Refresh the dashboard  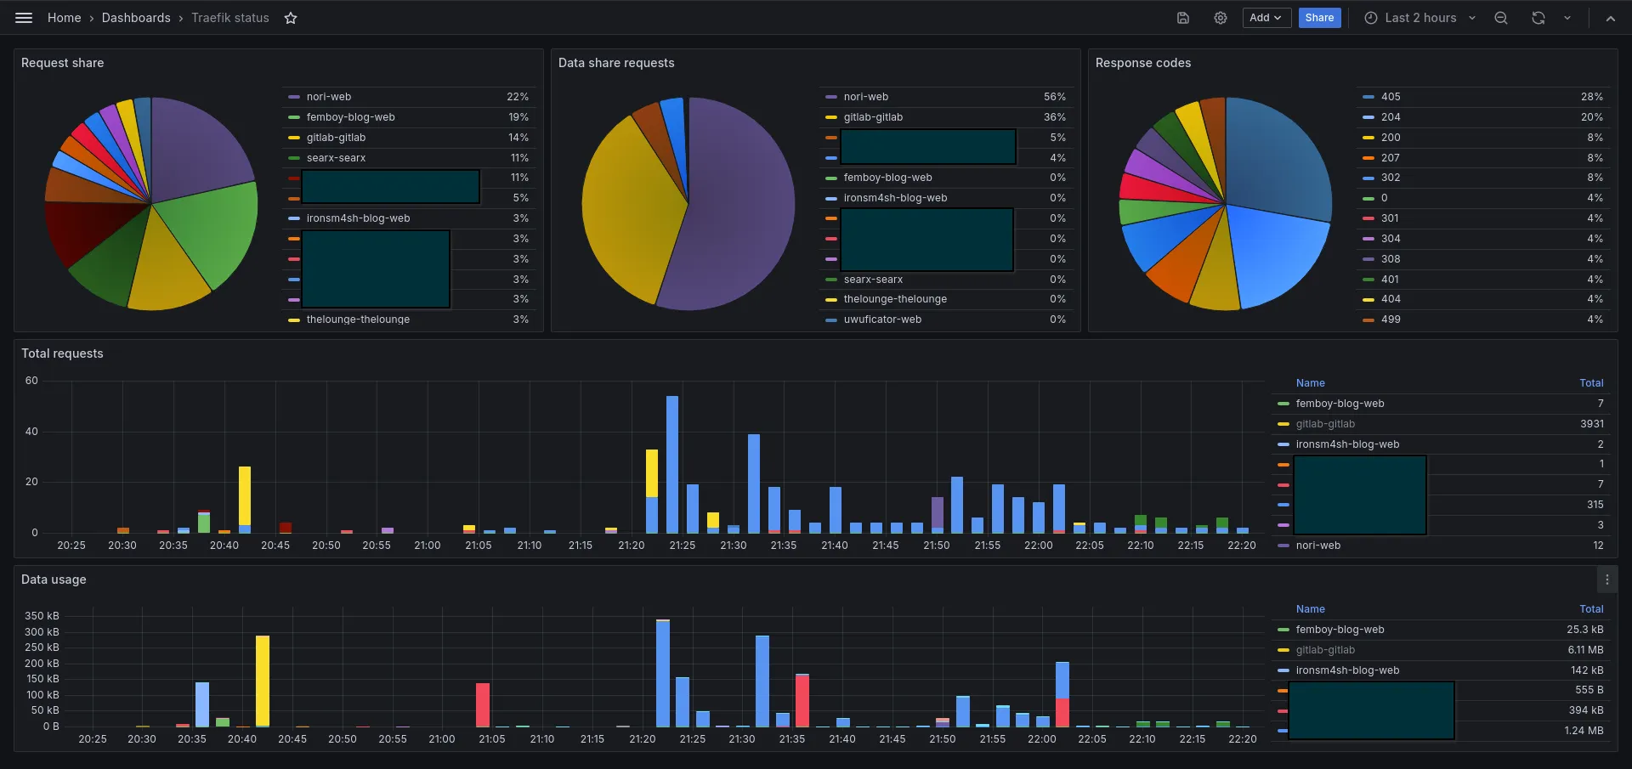point(1538,18)
